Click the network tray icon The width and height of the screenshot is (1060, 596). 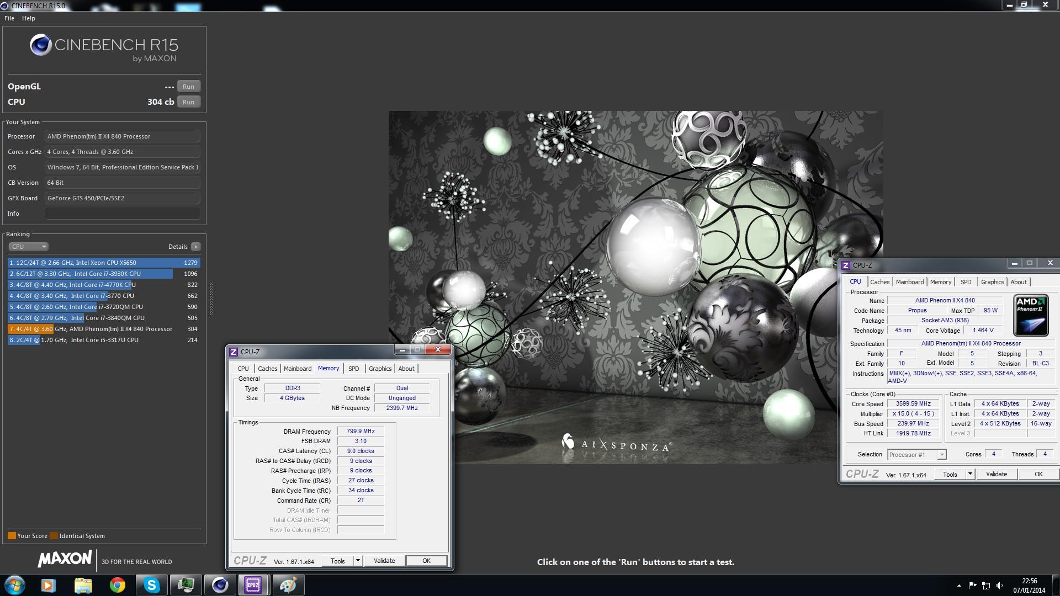pyautogui.click(x=986, y=586)
